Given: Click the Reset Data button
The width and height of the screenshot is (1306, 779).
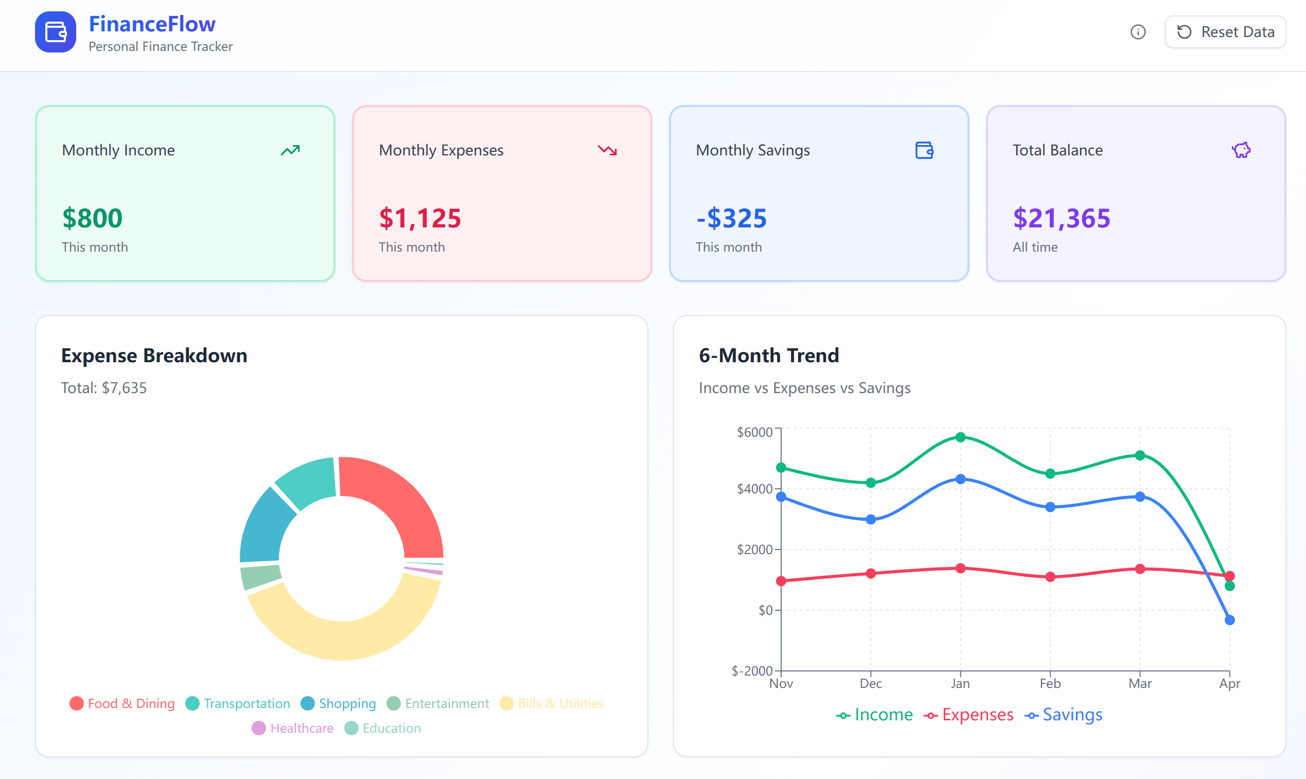Looking at the screenshot, I should point(1225,32).
